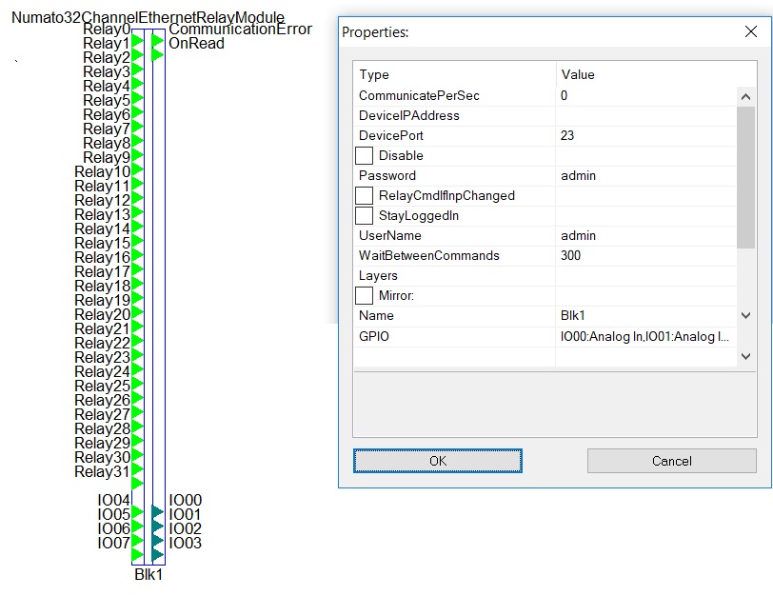Viewport: 773px width, 596px height.
Task: Cancel the Properties dialog
Action: click(x=671, y=461)
